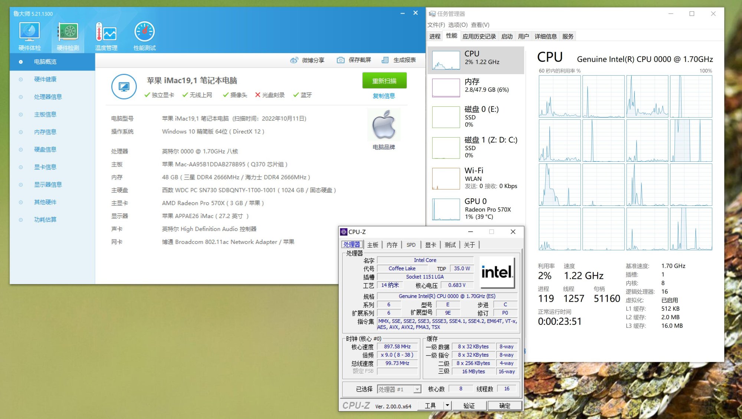Open 硬件体检 hardware checkup icon
Image resolution: width=742 pixels, height=419 pixels.
pyautogui.click(x=29, y=32)
